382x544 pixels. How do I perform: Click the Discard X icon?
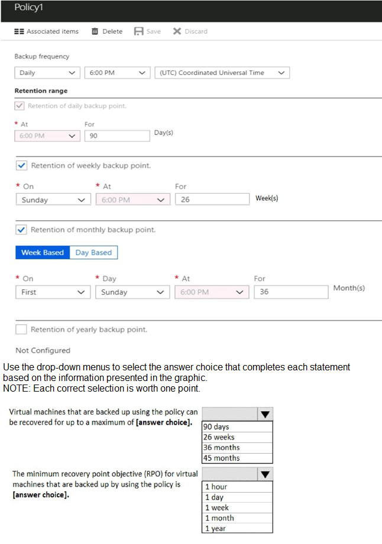177,31
